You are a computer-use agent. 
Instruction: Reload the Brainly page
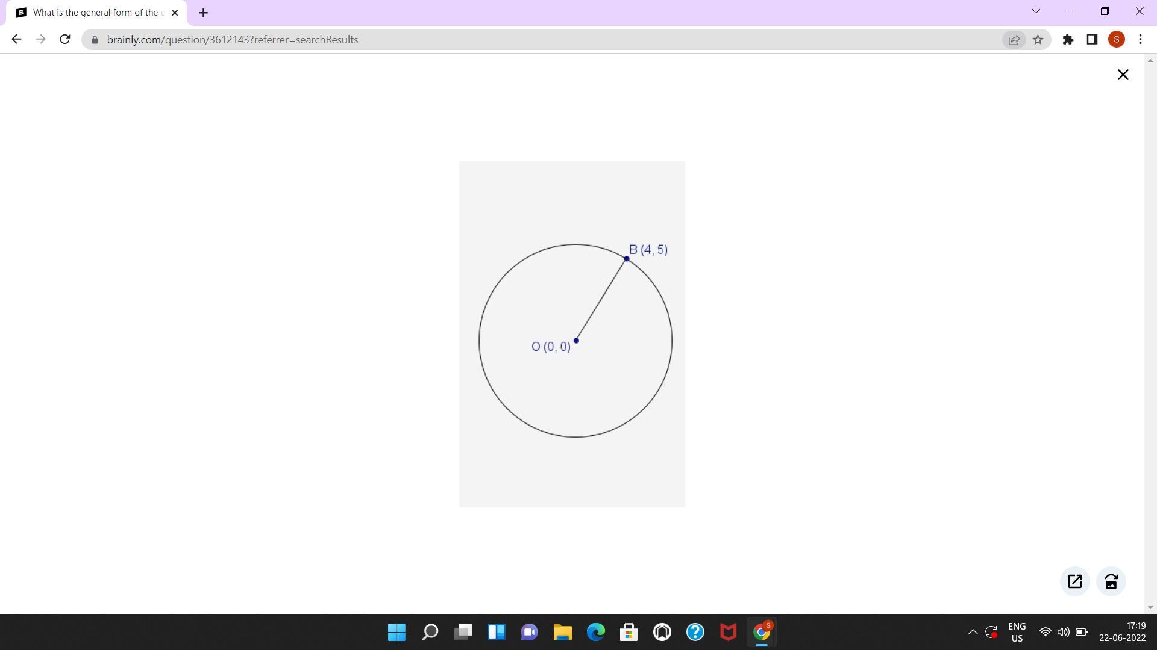(x=65, y=40)
